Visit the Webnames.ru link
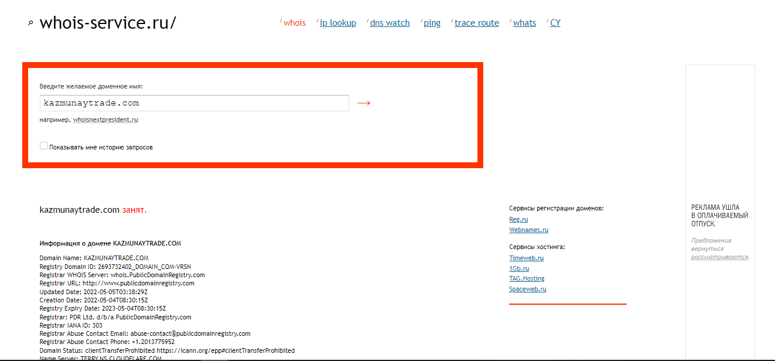The image size is (775, 361). click(528, 230)
